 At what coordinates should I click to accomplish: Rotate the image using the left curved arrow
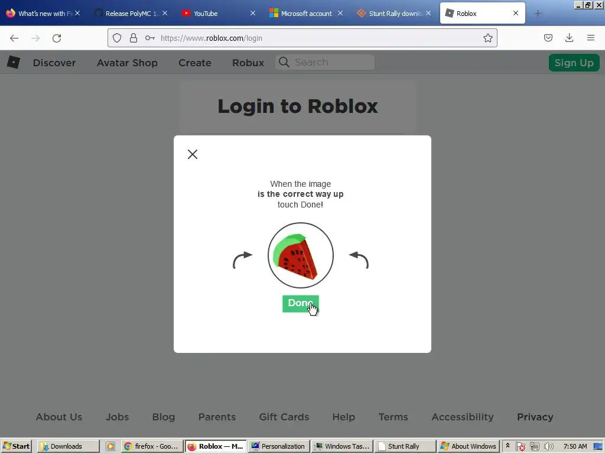[242, 260]
